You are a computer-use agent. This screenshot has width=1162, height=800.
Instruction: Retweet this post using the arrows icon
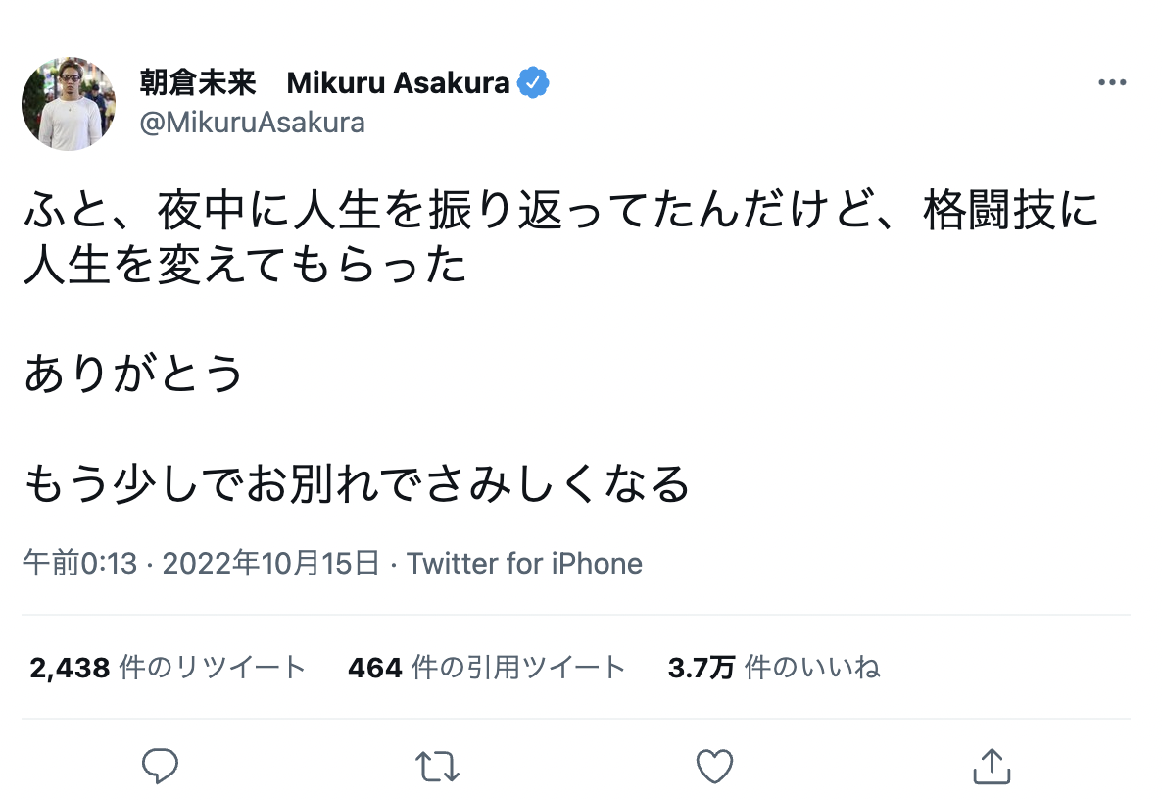pyautogui.click(x=437, y=766)
